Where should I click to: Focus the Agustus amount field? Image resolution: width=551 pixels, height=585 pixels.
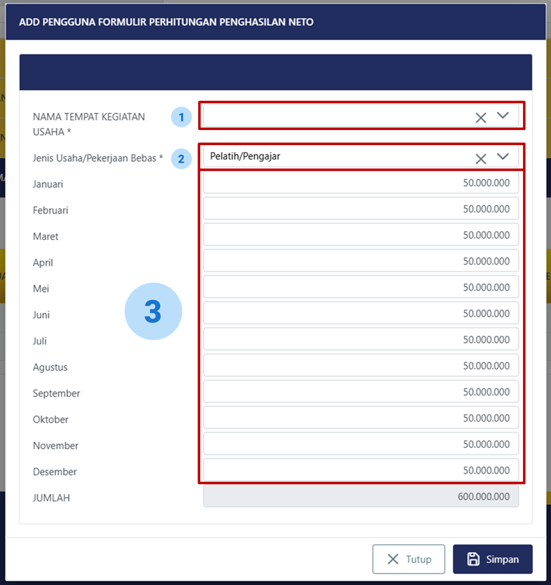tap(361, 366)
